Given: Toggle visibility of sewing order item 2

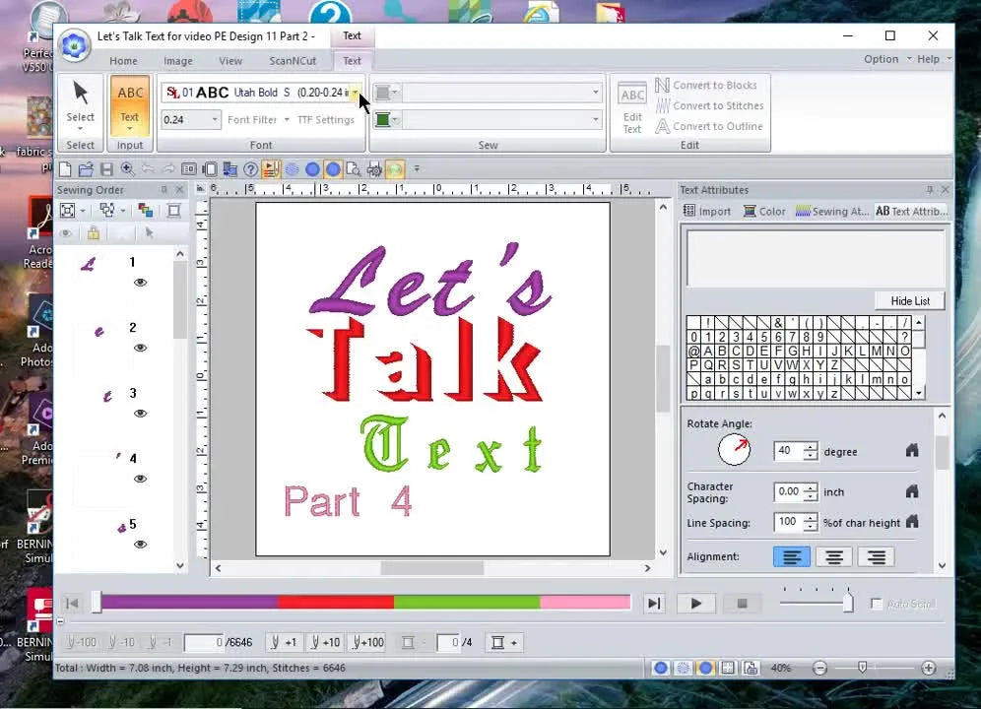Looking at the screenshot, I should pyautogui.click(x=140, y=348).
